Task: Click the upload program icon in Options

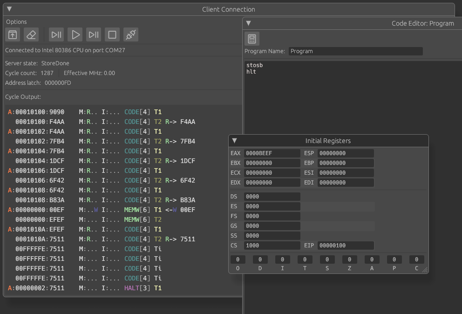Action: [x=13, y=34]
